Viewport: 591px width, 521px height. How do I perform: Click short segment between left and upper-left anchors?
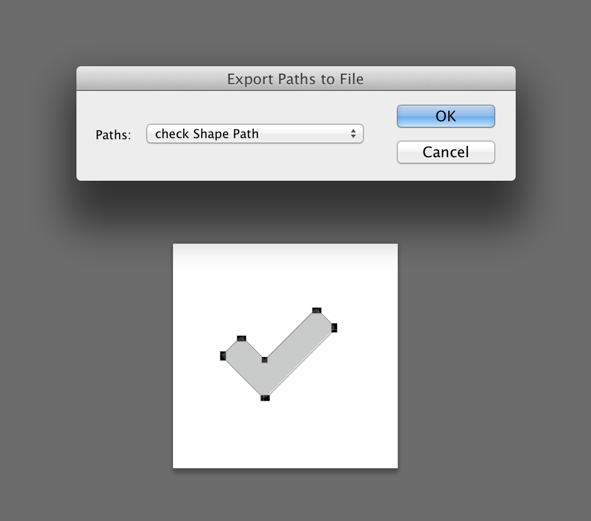231,348
